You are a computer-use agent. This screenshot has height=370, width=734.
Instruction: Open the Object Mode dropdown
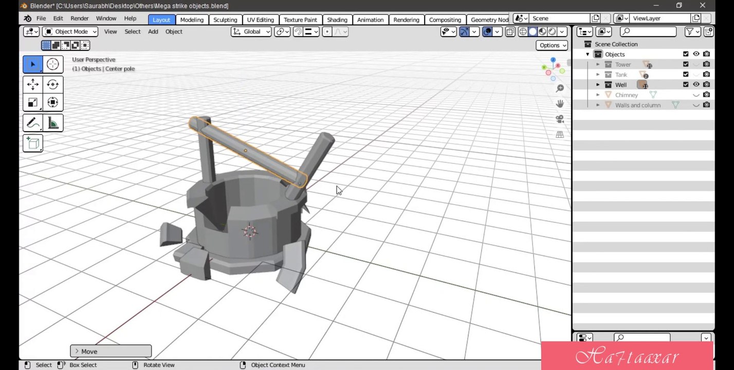tap(70, 31)
